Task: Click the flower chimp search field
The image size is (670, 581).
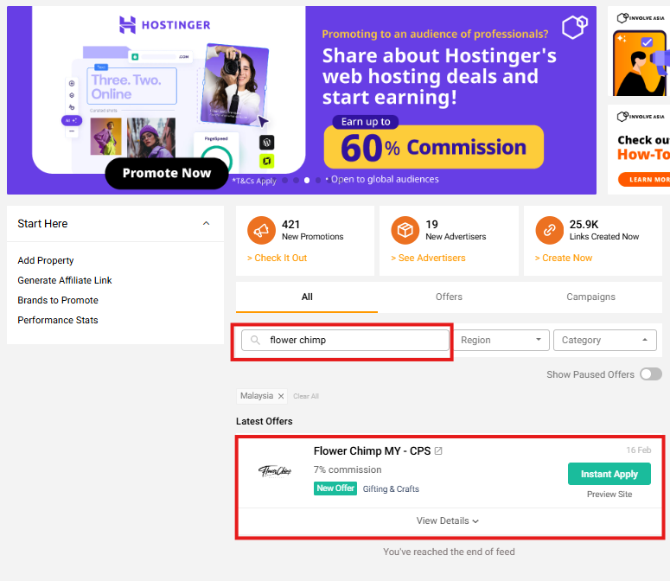Action: [x=345, y=340]
